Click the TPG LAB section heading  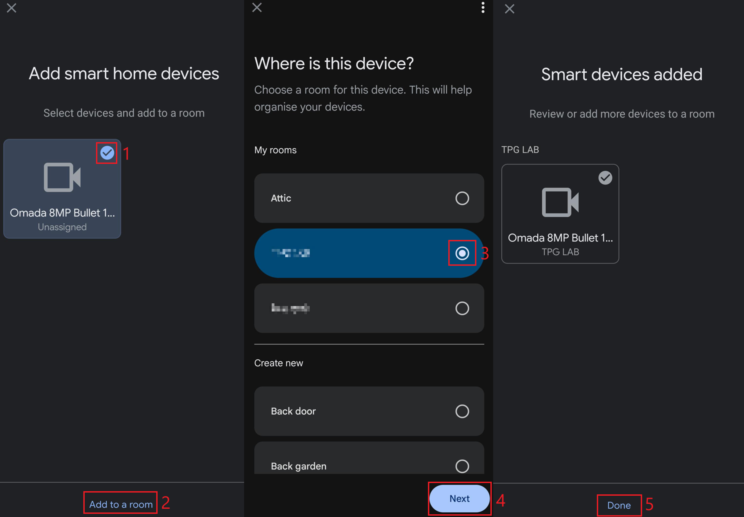tap(520, 150)
